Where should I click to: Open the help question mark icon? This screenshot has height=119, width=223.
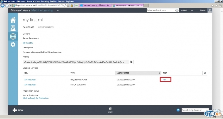(178, 110)
